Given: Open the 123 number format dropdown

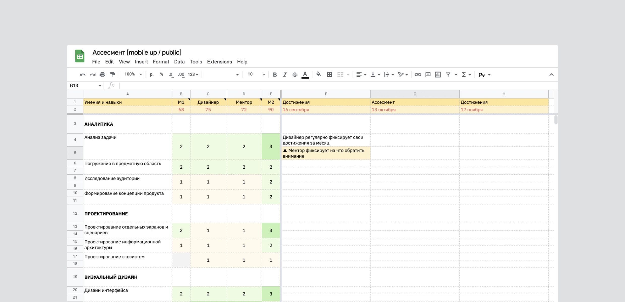Looking at the screenshot, I should click(193, 74).
